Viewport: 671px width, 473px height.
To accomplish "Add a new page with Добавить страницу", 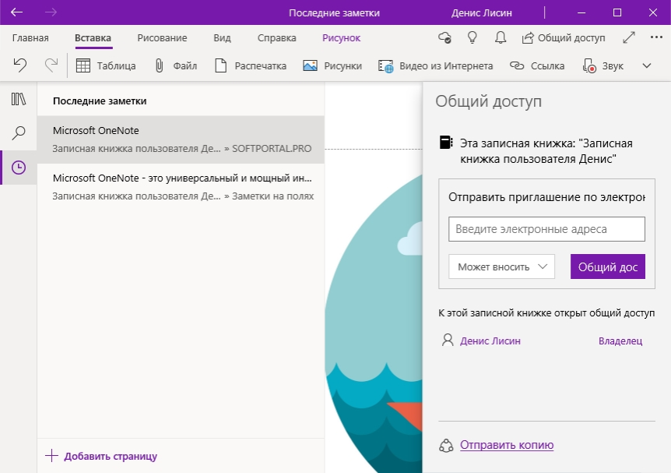I will (101, 456).
